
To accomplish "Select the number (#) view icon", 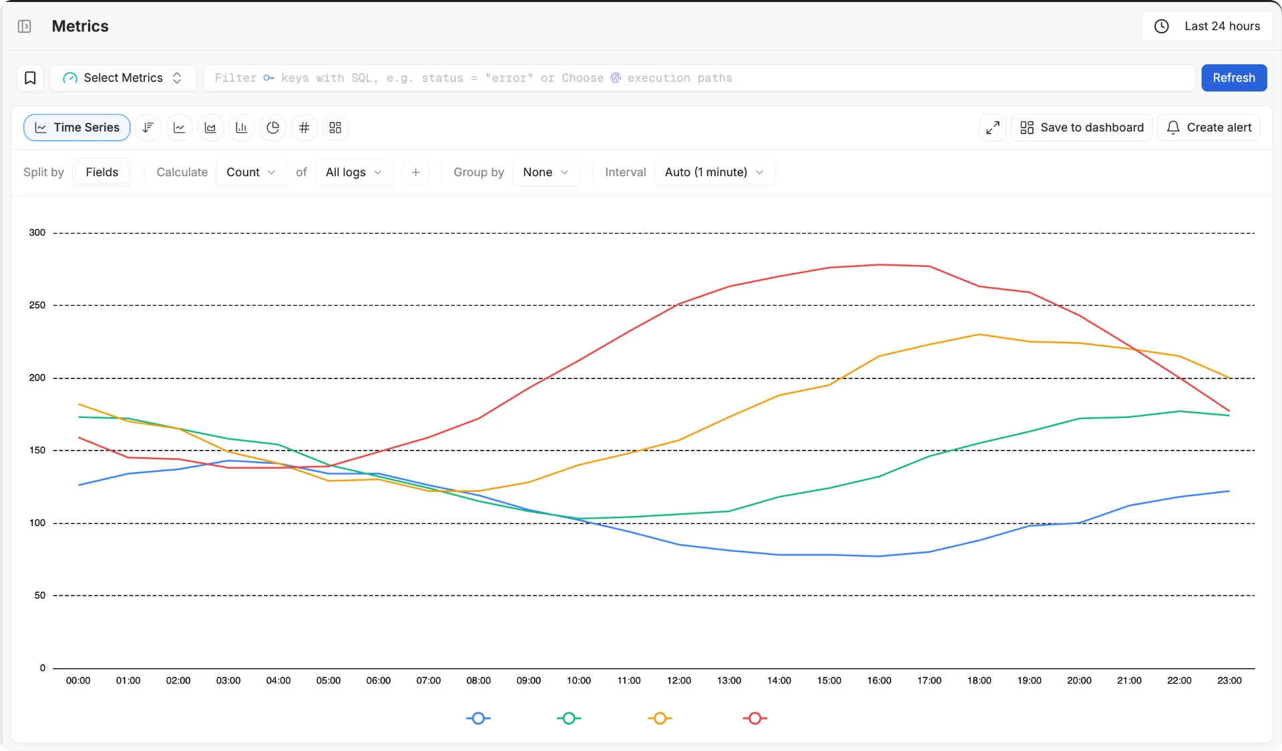I will click(304, 128).
